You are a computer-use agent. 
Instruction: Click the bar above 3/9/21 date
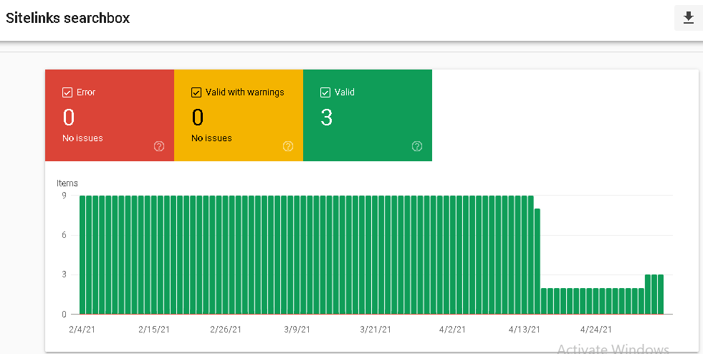point(297,255)
